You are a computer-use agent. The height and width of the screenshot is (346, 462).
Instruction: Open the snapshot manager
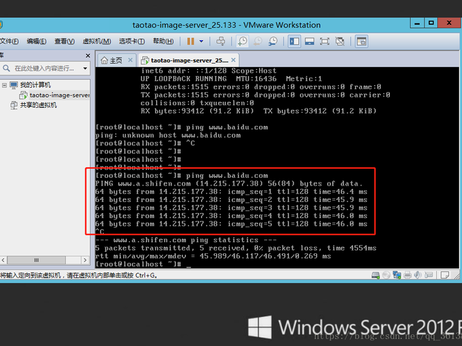pyautogui.click(x=273, y=42)
